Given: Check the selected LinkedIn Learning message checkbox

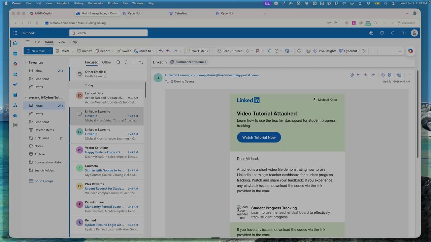Looking at the screenshot, I should pos(79,114).
